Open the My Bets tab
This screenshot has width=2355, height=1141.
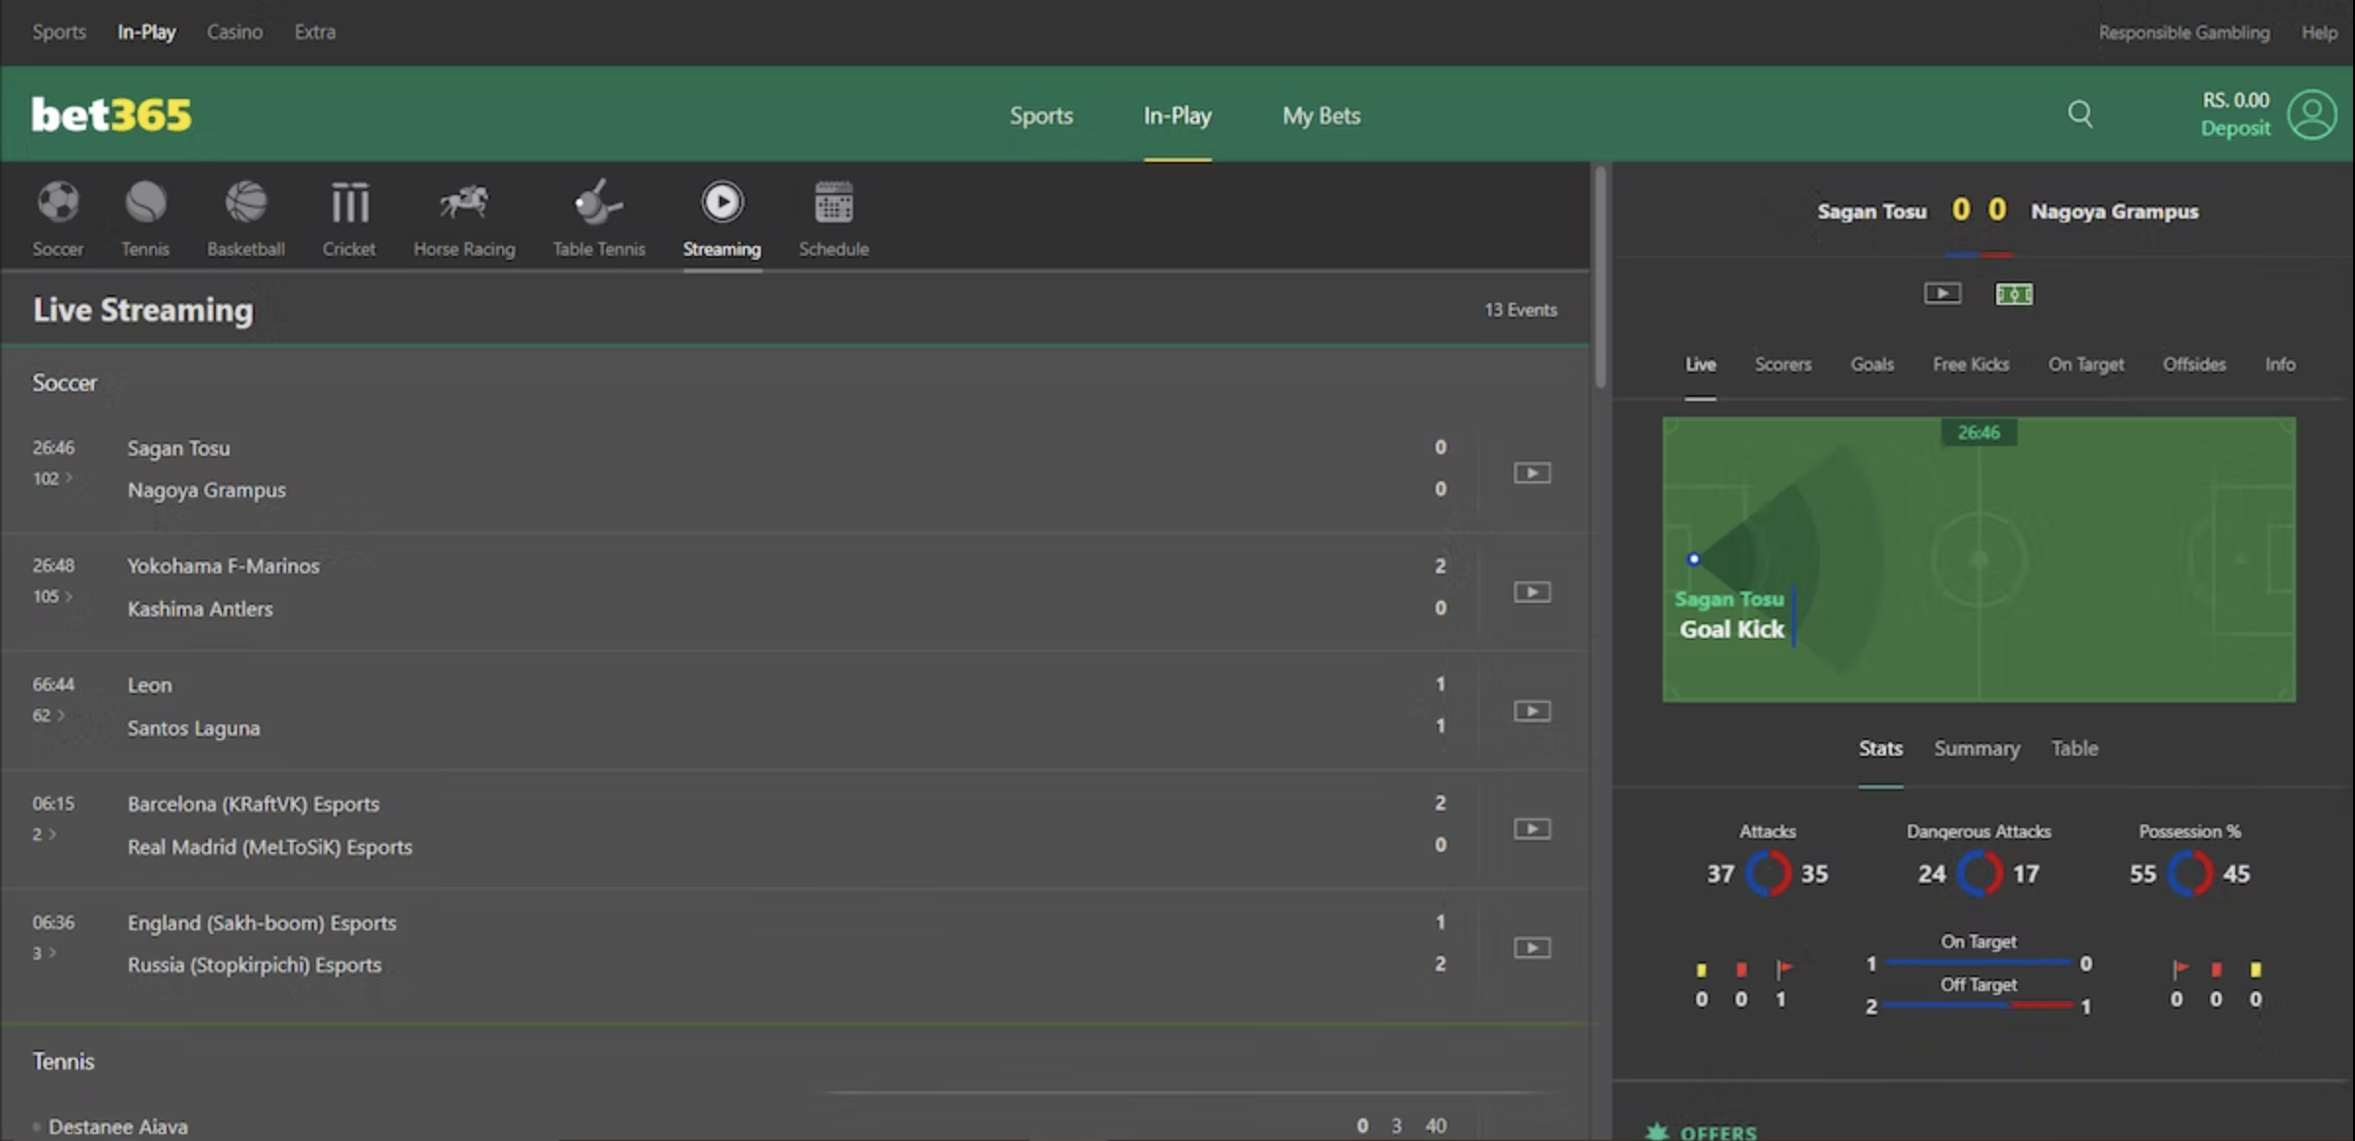click(1321, 116)
